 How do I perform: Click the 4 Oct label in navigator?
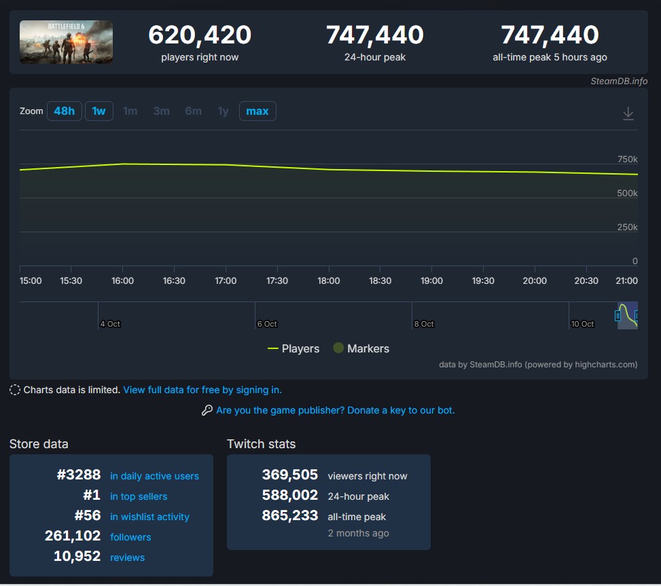click(x=110, y=324)
